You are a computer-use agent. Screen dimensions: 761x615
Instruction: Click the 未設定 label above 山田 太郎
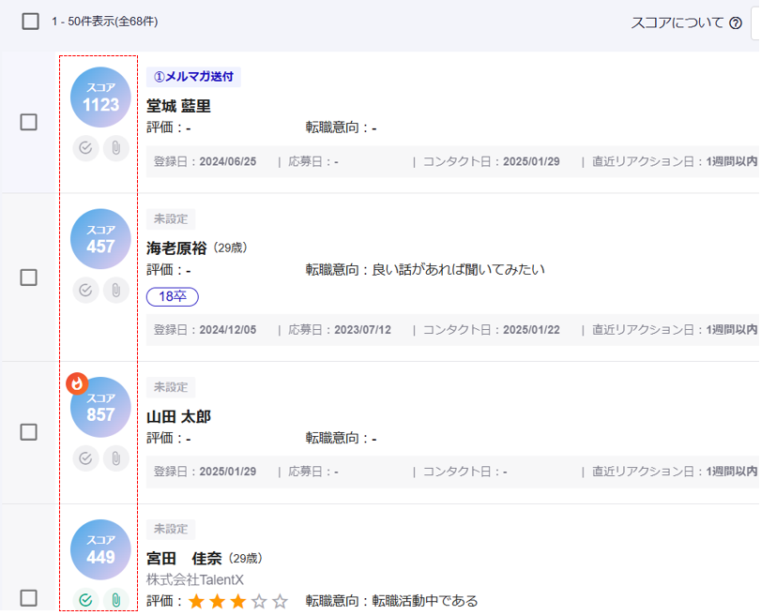pyautogui.click(x=171, y=387)
